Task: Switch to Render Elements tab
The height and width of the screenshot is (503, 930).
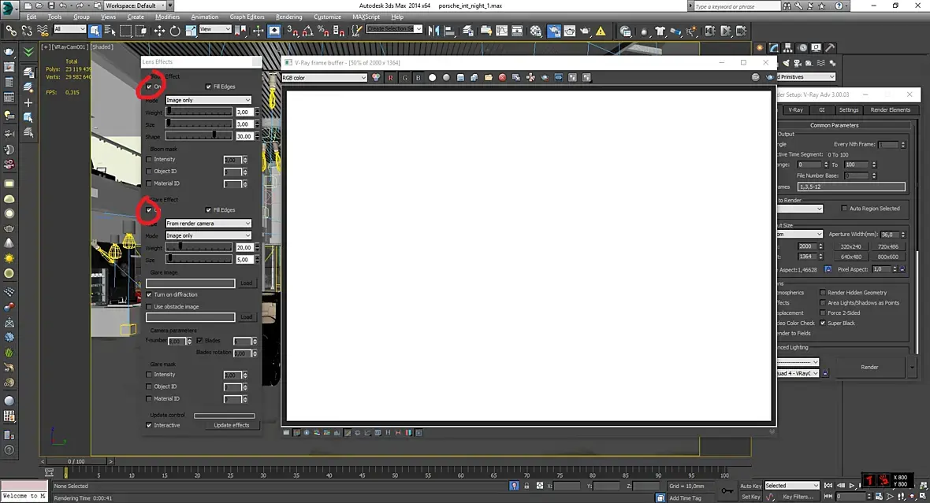Action: pyautogui.click(x=891, y=110)
